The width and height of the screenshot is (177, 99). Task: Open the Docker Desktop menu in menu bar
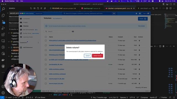pyautogui.click(x=10, y=1)
